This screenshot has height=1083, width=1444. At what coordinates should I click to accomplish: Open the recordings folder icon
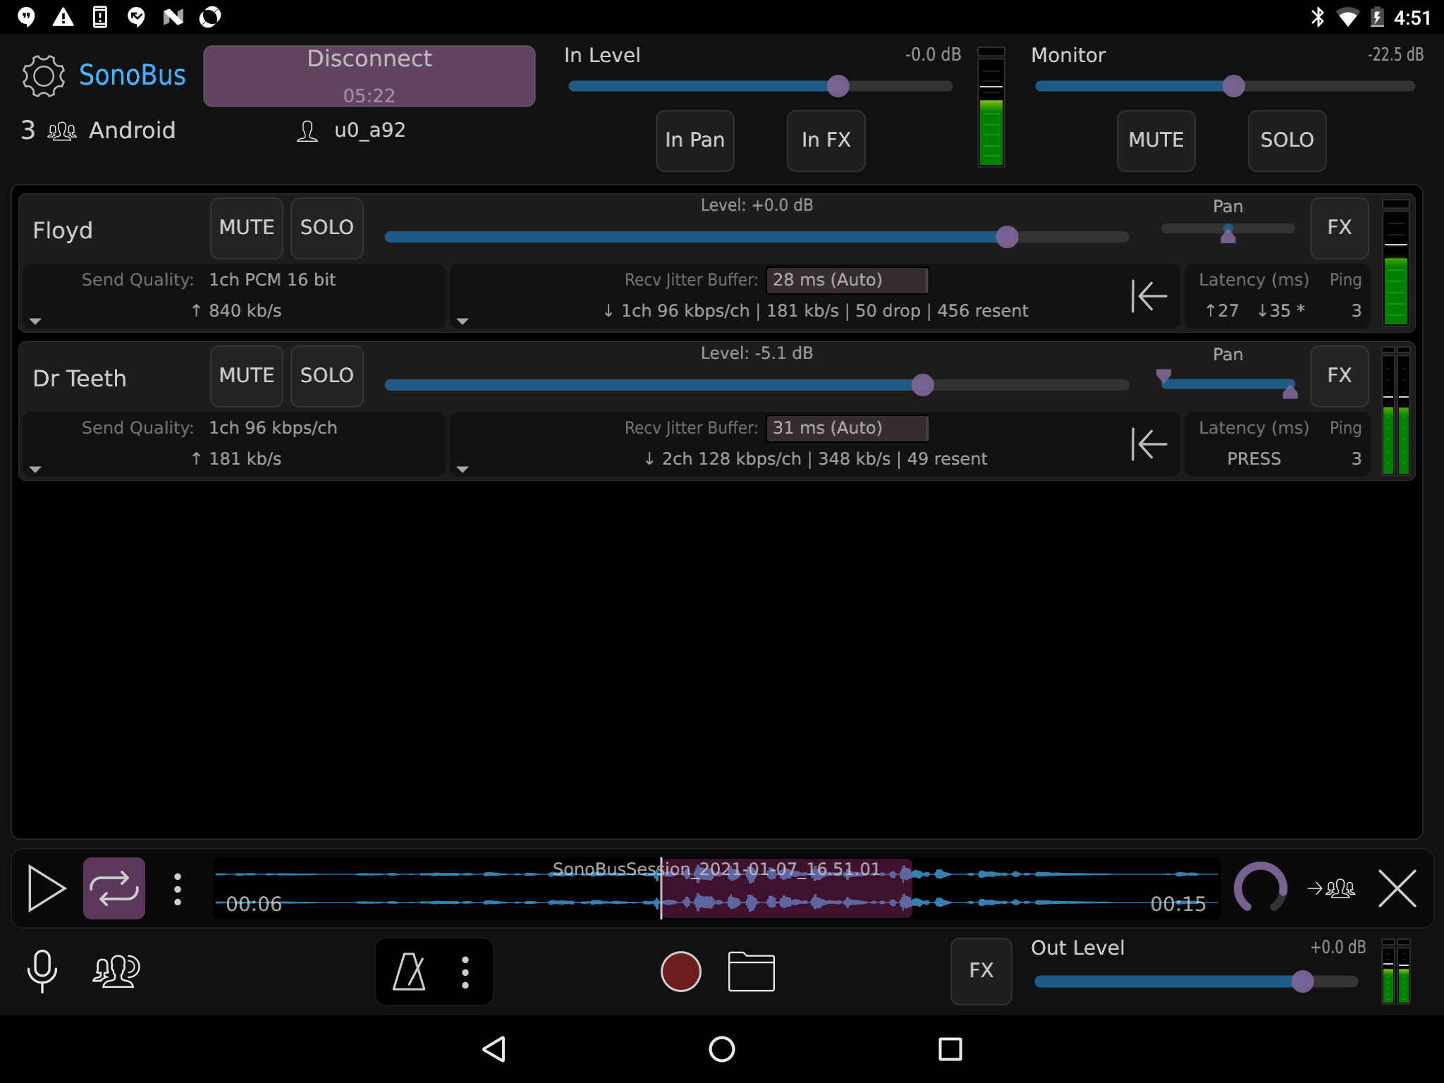pos(751,972)
